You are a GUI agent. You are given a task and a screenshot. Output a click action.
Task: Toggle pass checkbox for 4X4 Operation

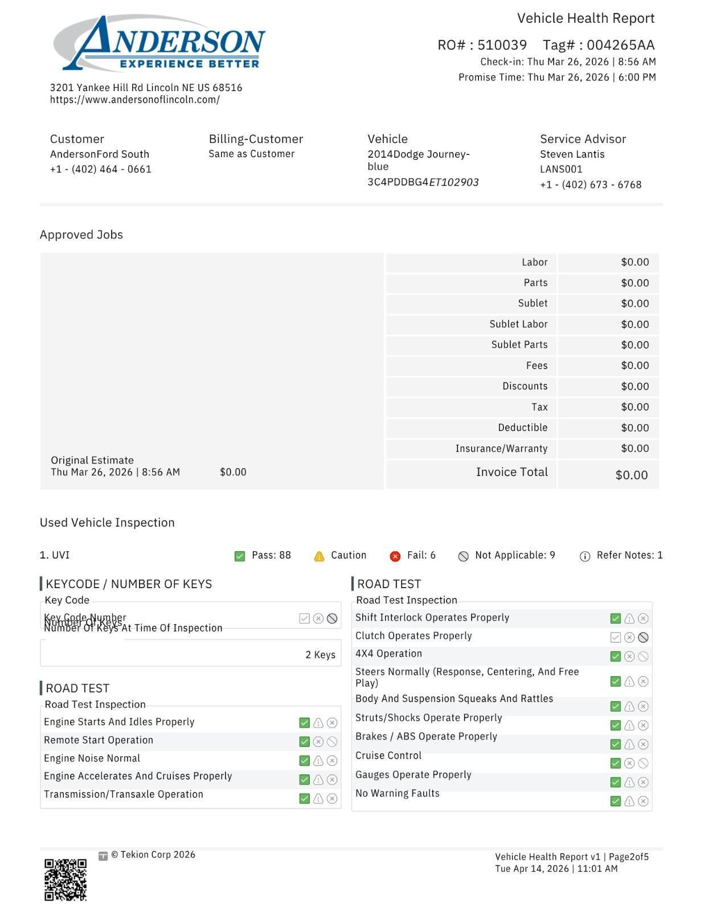(x=615, y=656)
